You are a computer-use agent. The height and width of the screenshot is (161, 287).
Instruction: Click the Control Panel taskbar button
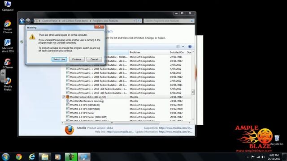click(84, 157)
